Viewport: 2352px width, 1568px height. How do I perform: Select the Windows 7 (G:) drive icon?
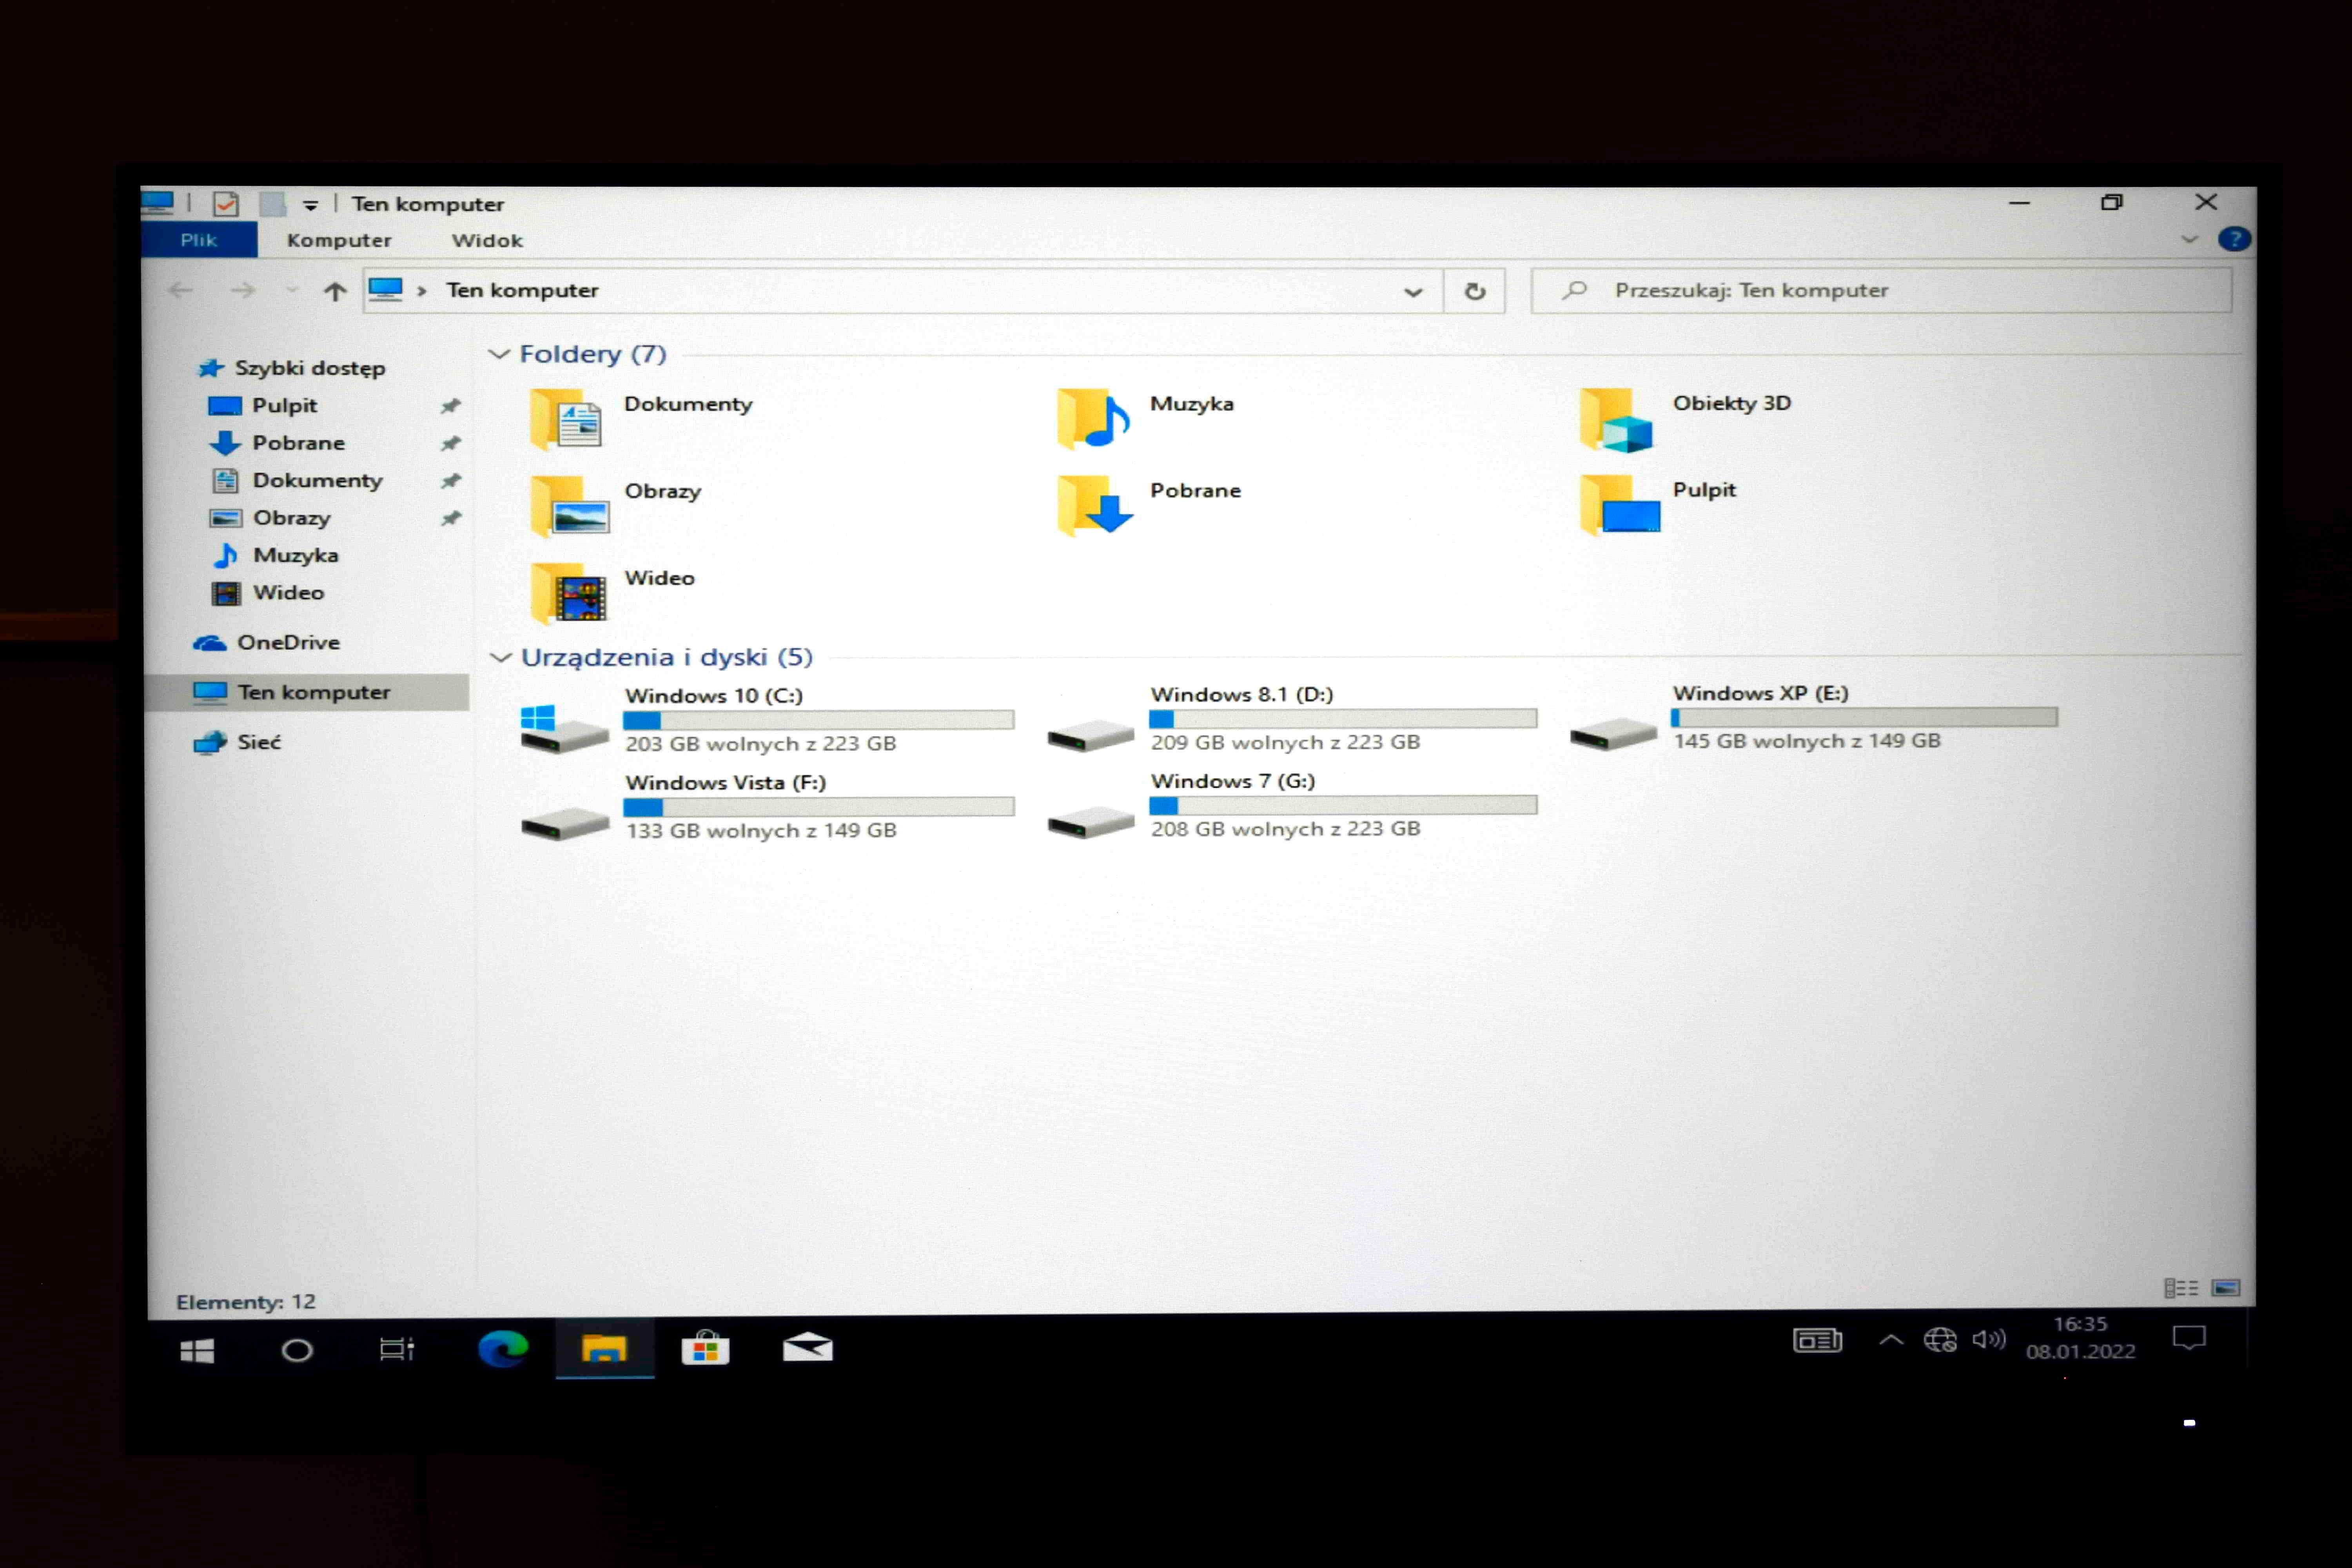(x=1090, y=822)
